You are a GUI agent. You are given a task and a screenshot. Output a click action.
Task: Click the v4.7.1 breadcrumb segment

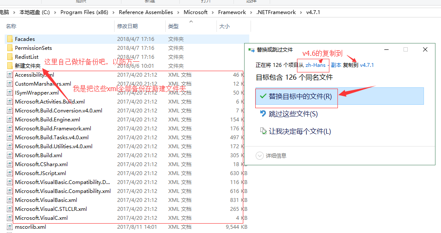[x=313, y=12]
